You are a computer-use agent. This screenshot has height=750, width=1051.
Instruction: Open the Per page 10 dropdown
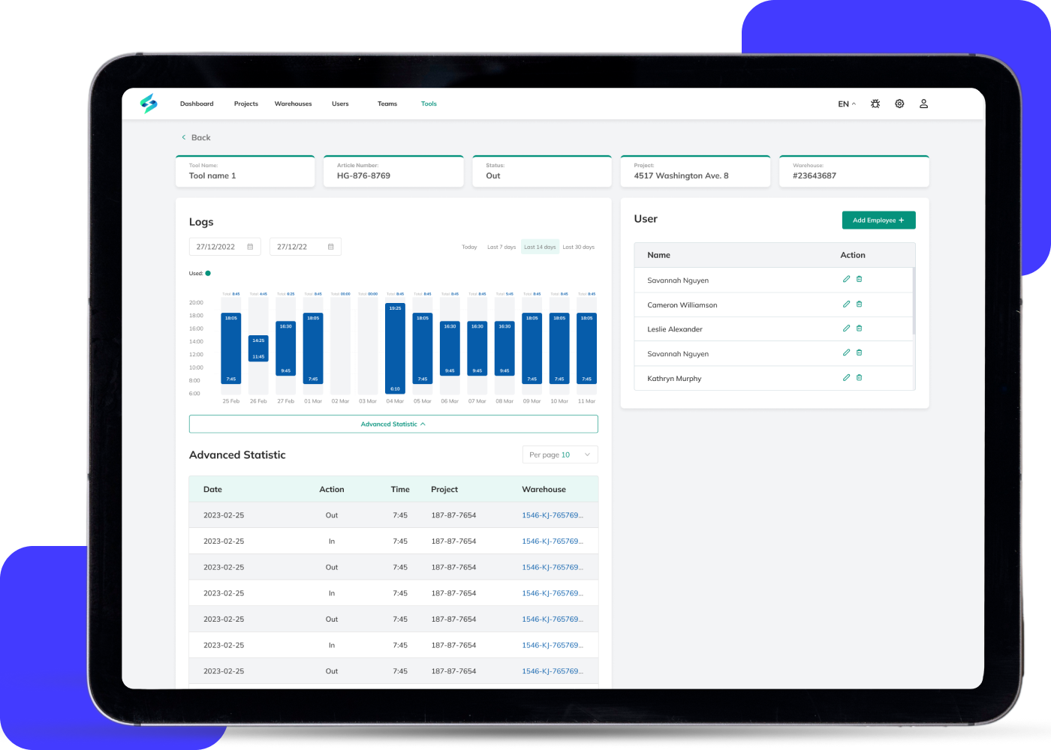click(x=560, y=454)
